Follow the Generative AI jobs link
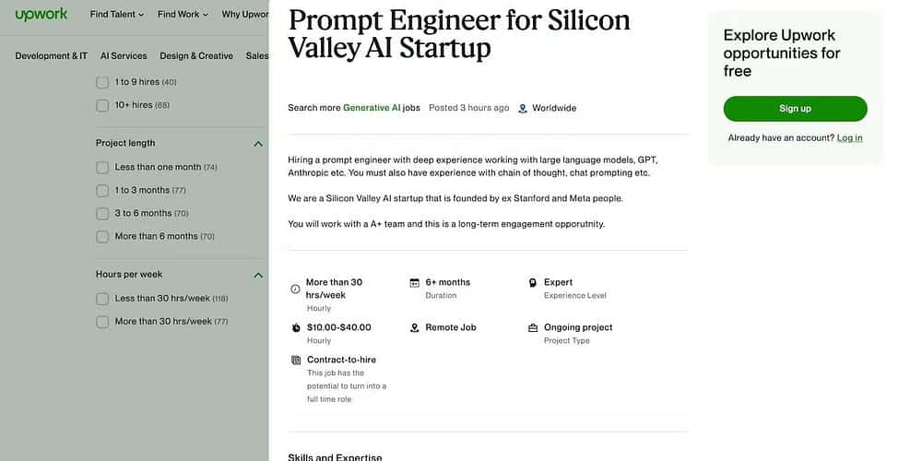This screenshot has height=461, width=922. tap(382, 108)
